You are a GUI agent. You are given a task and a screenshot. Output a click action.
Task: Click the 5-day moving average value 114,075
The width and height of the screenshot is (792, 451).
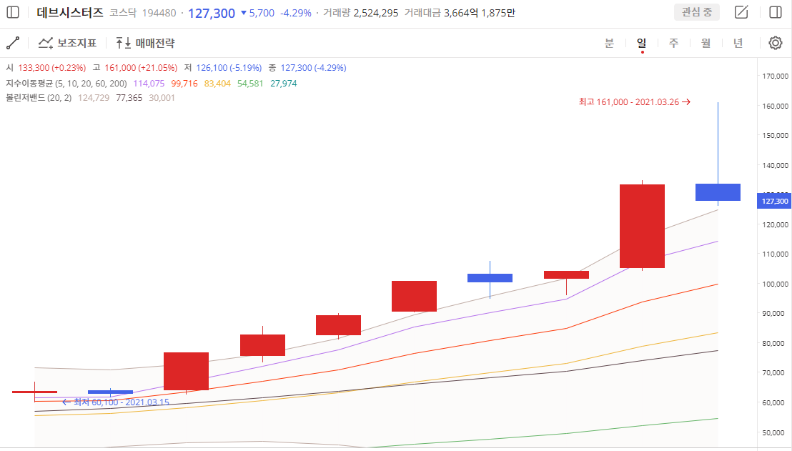[149, 84]
